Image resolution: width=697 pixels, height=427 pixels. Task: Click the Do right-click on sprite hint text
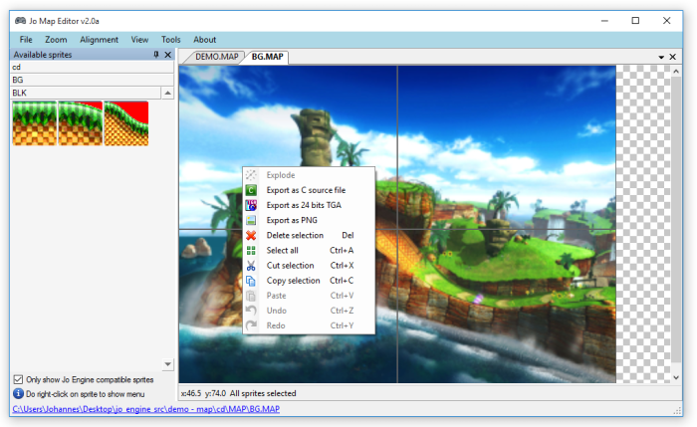point(86,394)
